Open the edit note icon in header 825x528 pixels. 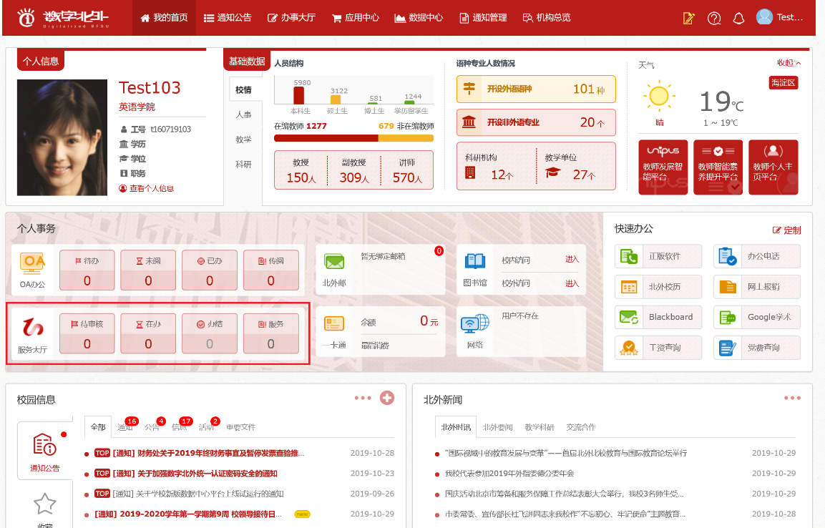pyautogui.click(x=688, y=19)
